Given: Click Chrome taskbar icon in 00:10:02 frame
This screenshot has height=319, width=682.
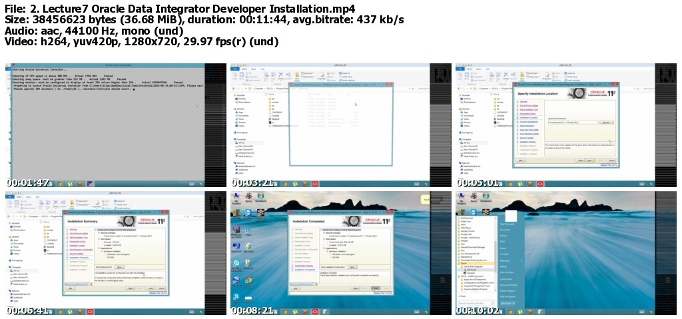Looking at the screenshot, I should click(x=510, y=312).
